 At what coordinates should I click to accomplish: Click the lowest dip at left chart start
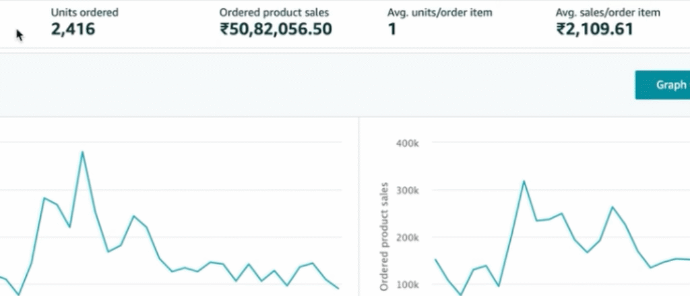[18, 295]
